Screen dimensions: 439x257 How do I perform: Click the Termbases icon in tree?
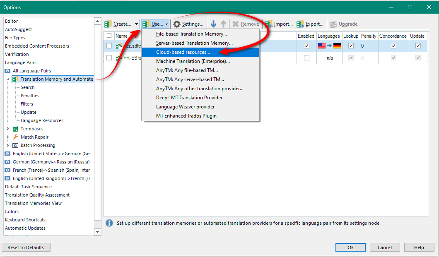[x=15, y=129]
